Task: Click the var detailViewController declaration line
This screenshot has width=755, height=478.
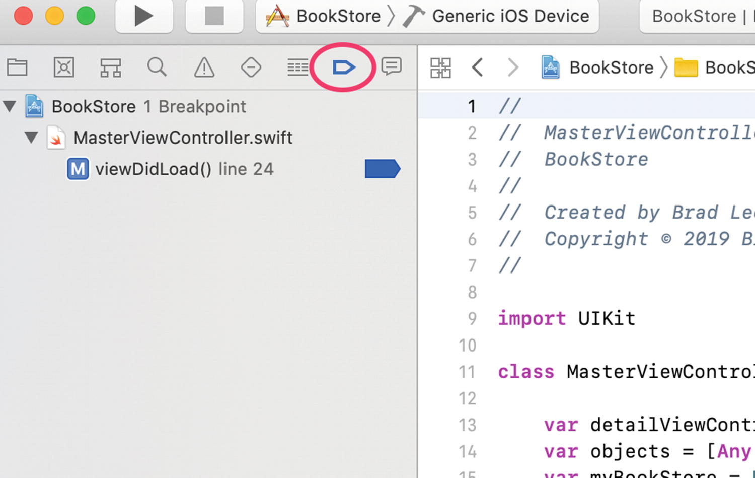Action: (x=649, y=425)
